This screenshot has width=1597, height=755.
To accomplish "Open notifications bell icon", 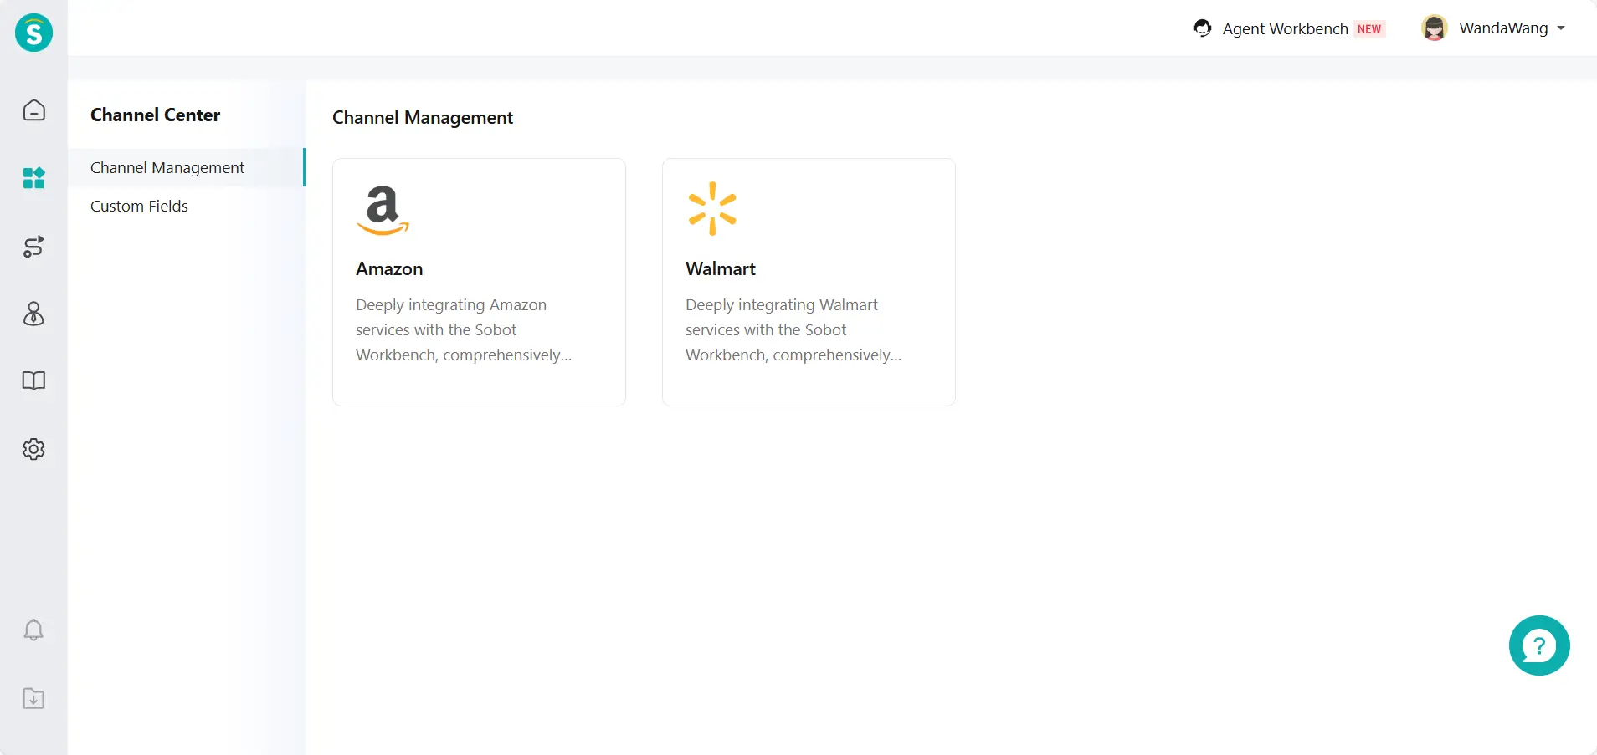I will pyautogui.click(x=33, y=630).
